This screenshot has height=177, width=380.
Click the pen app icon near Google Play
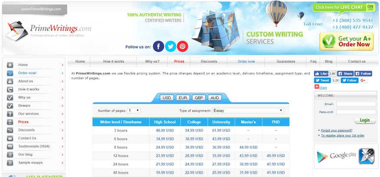(367, 156)
